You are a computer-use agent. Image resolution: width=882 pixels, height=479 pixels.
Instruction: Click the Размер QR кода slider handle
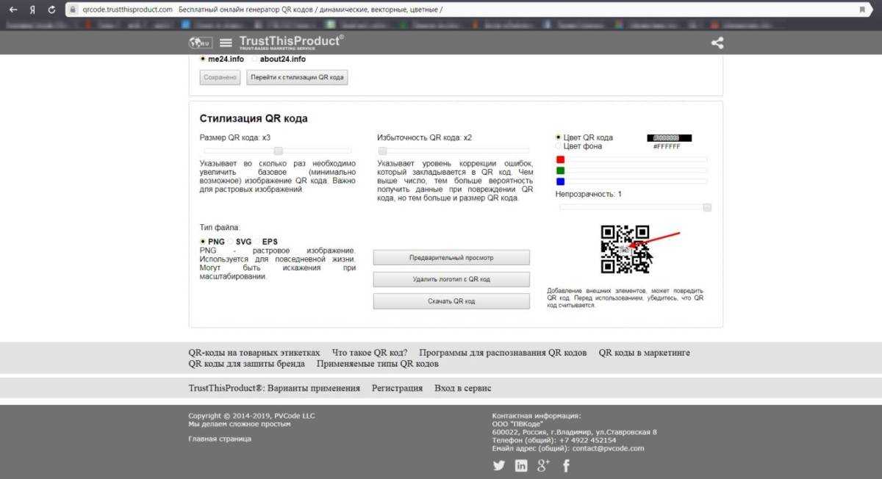point(279,151)
